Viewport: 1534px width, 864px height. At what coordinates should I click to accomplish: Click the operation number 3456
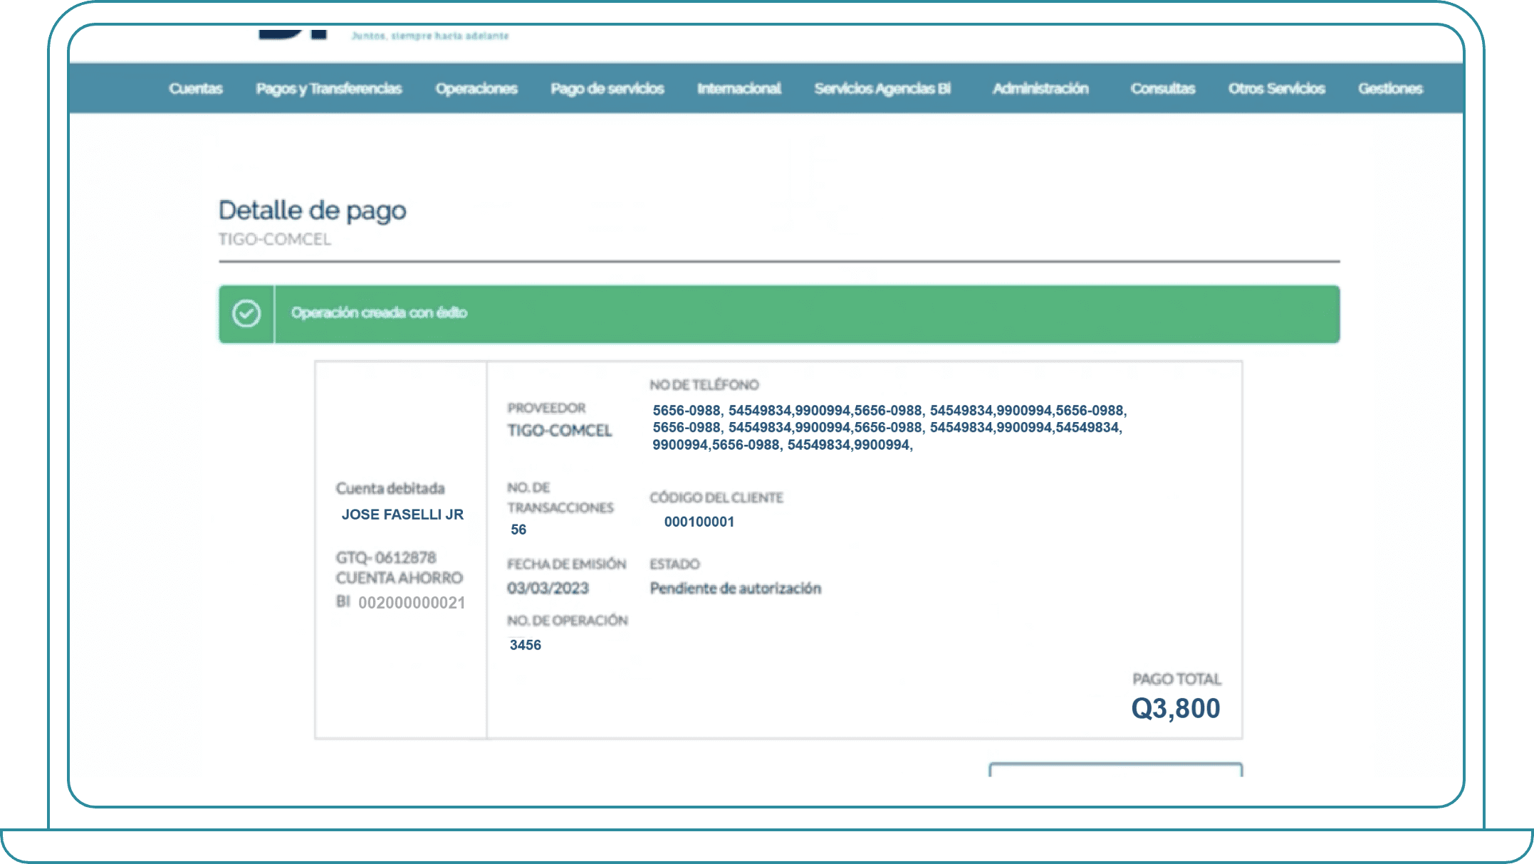[x=526, y=645]
